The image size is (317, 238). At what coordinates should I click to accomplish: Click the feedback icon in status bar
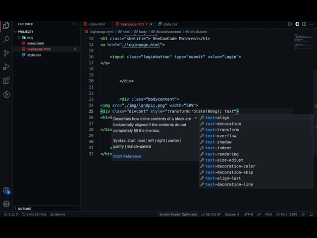[303, 214]
